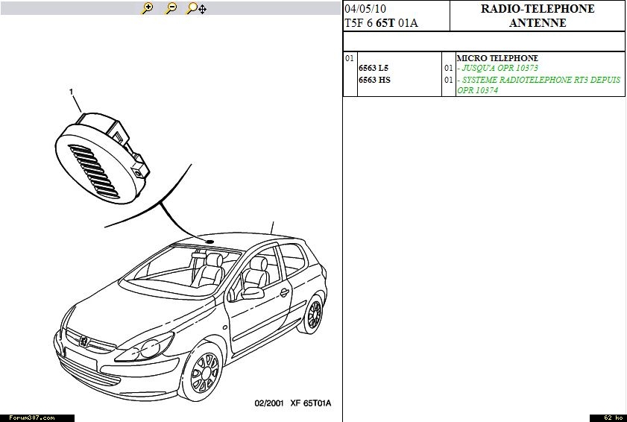Click callout number 1 on the diagram
The image size is (627, 422).
[x=72, y=92]
